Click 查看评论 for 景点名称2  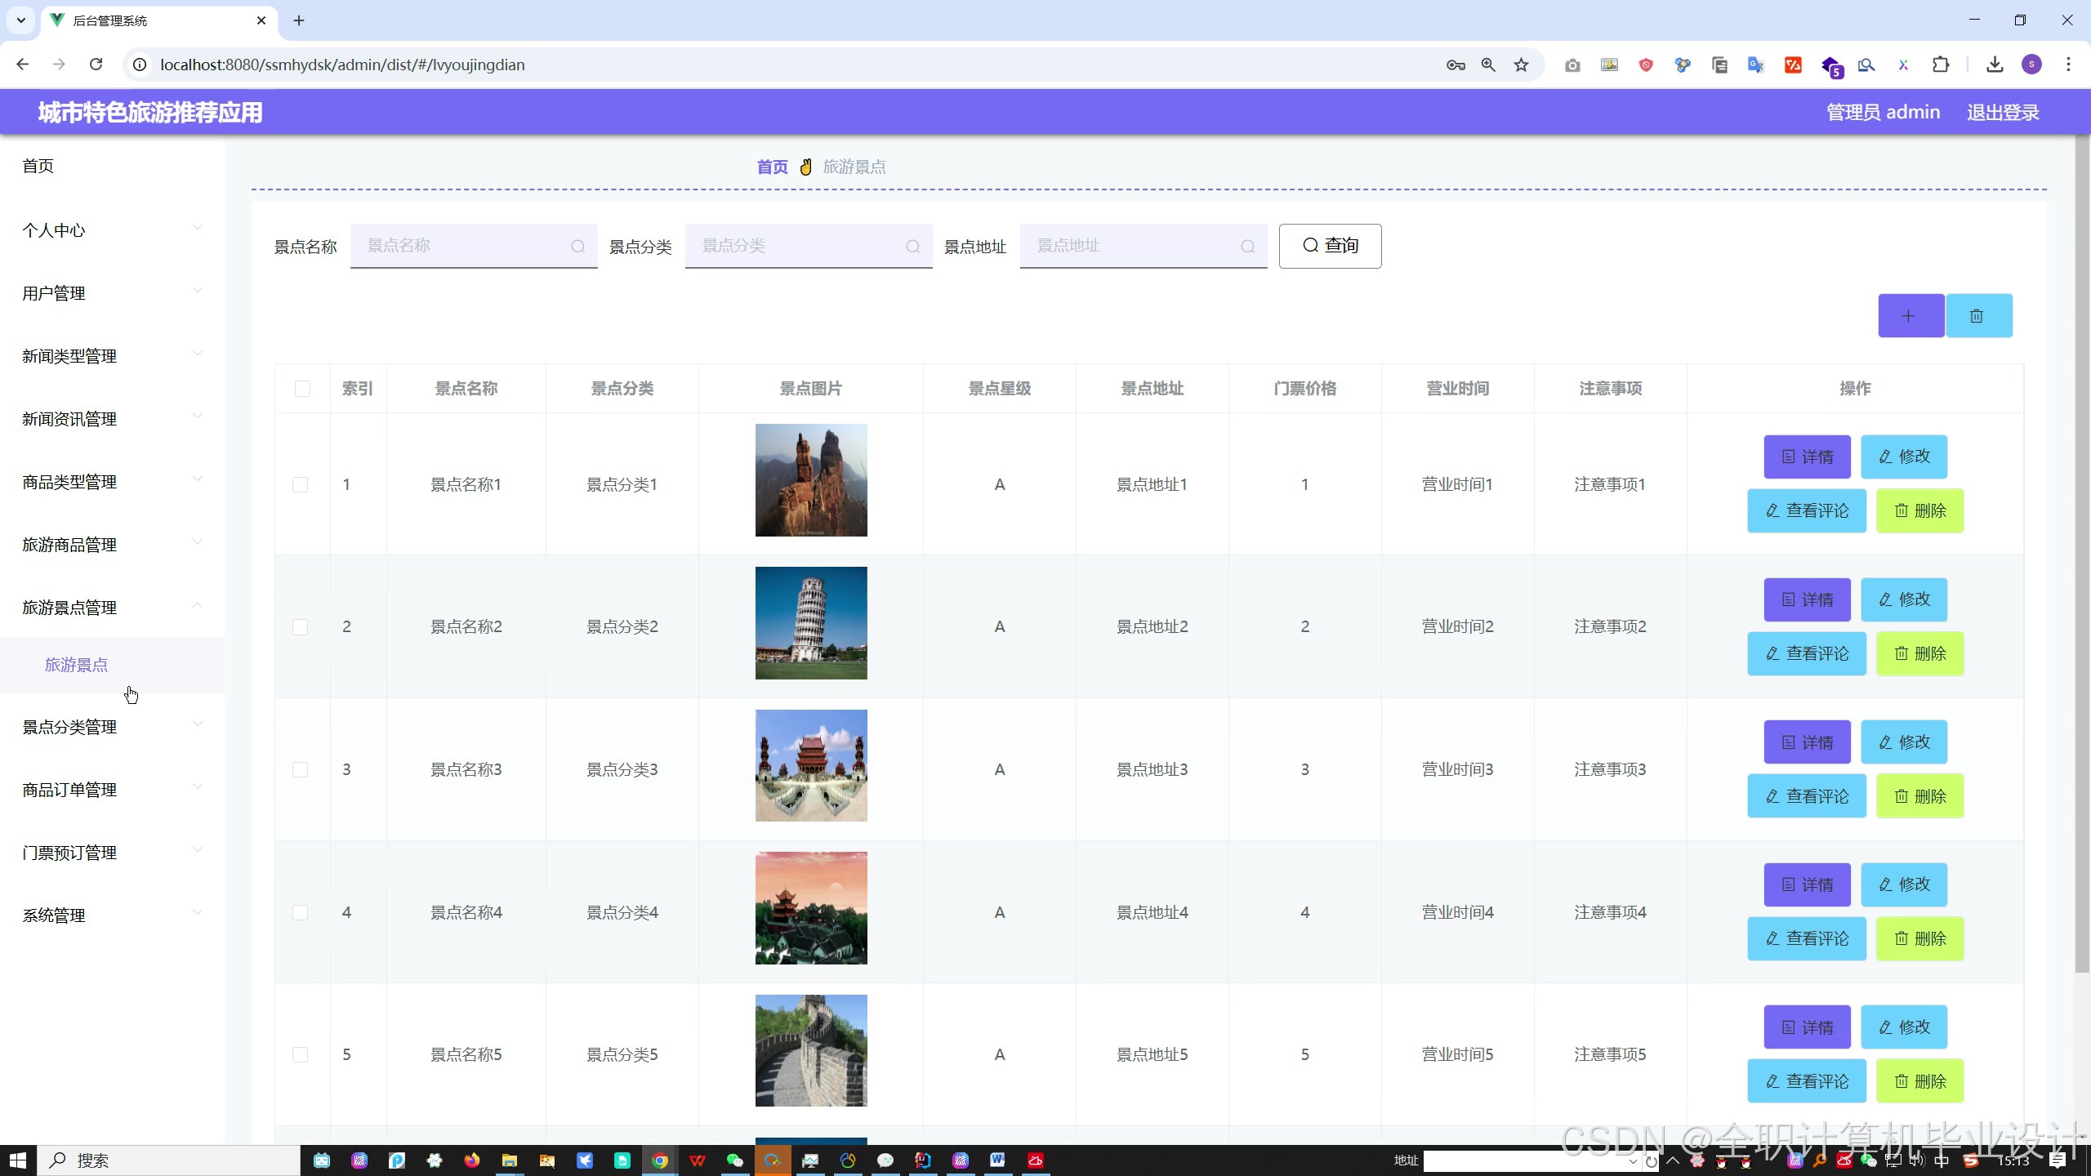click(x=1806, y=653)
